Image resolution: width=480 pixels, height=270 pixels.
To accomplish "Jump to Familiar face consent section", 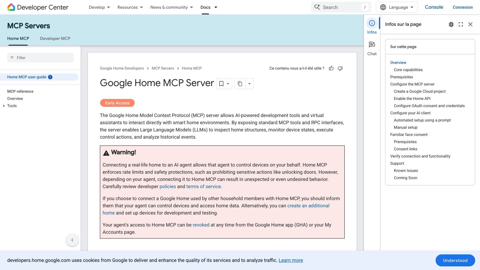I will click(x=409, y=135).
